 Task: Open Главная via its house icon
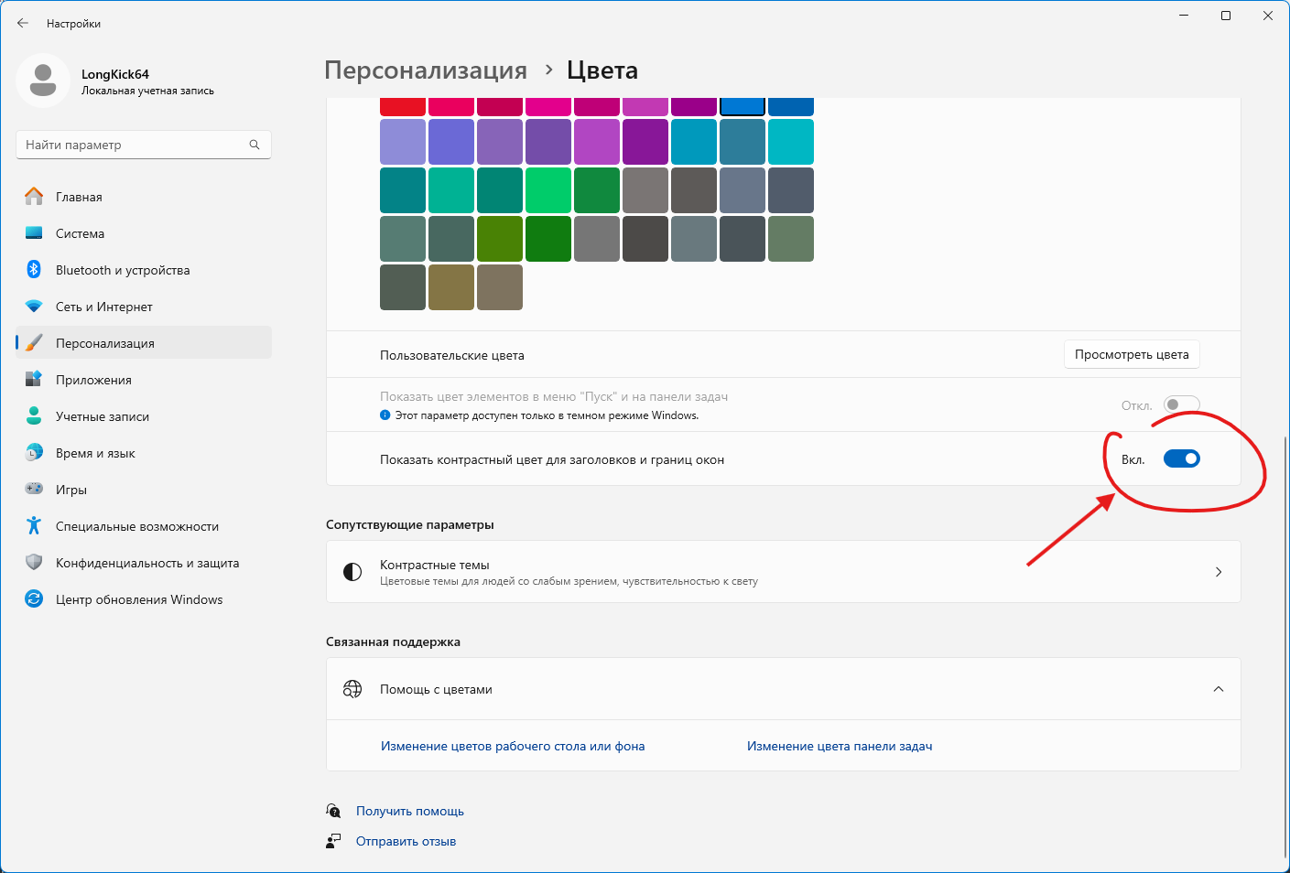[x=34, y=196]
